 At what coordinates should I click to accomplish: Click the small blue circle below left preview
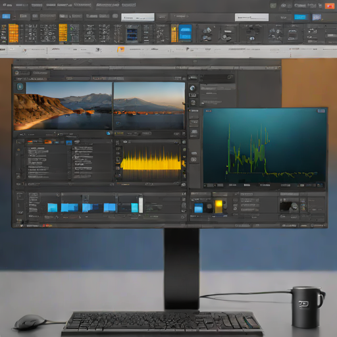click(x=108, y=133)
